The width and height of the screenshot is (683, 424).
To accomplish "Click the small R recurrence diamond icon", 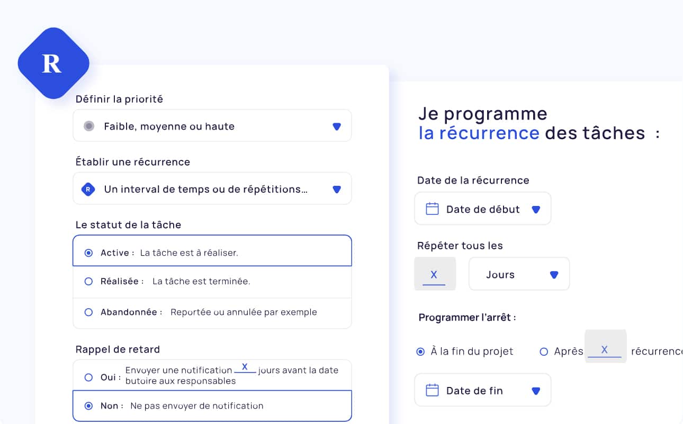I will pos(88,189).
